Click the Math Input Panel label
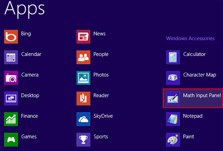Image resolution: width=223 pixels, height=151 pixels. (202, 95)
